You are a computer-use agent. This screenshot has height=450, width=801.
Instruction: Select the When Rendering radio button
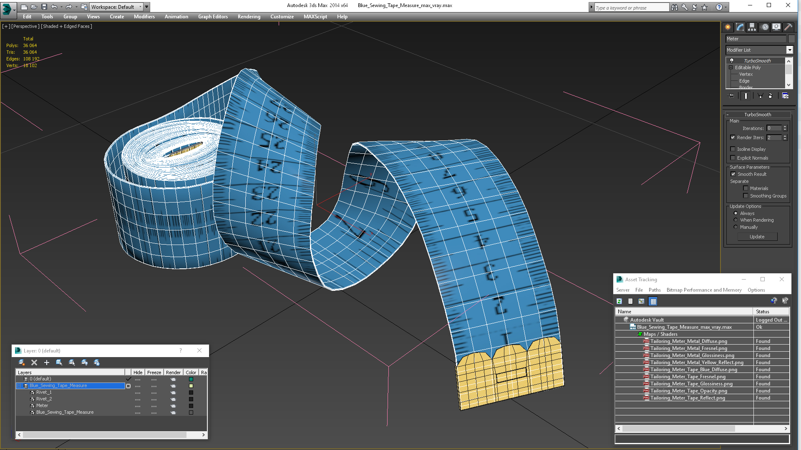pyautogui.click(x=736, y=220)
